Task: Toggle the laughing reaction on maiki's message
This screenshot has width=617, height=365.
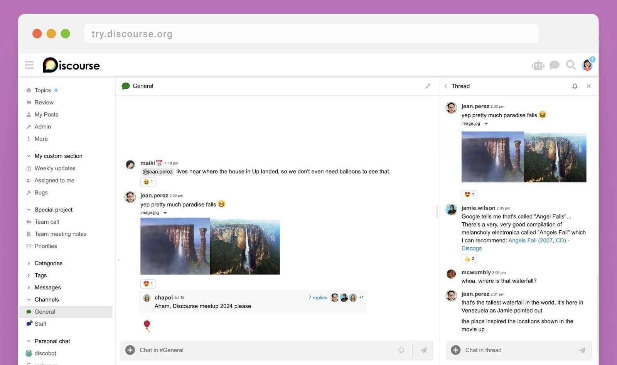Action: (x=148, y=182)
